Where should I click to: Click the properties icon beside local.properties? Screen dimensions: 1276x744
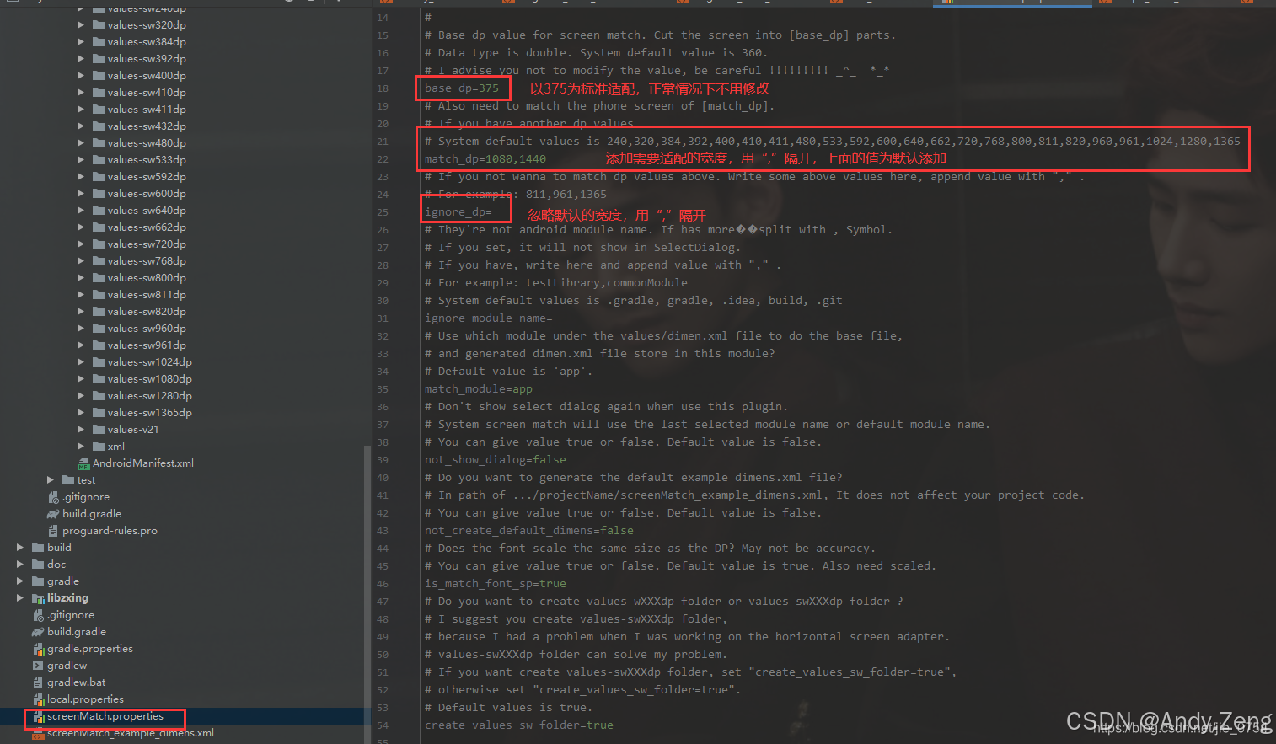click(x=40, y=699)
